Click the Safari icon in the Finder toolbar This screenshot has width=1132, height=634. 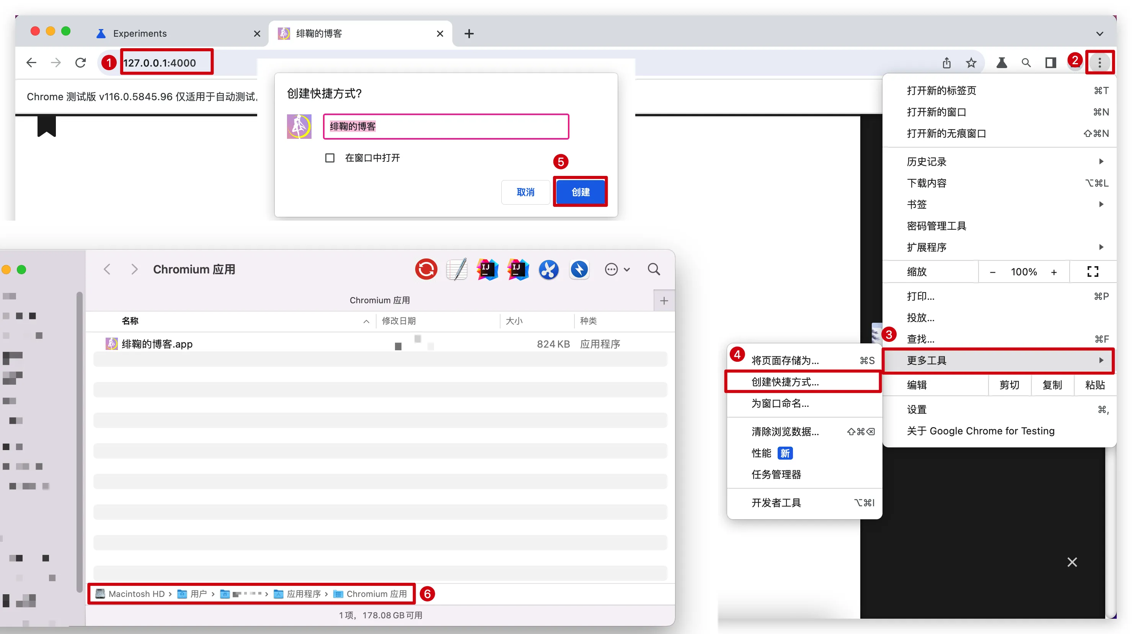point(579,269)
